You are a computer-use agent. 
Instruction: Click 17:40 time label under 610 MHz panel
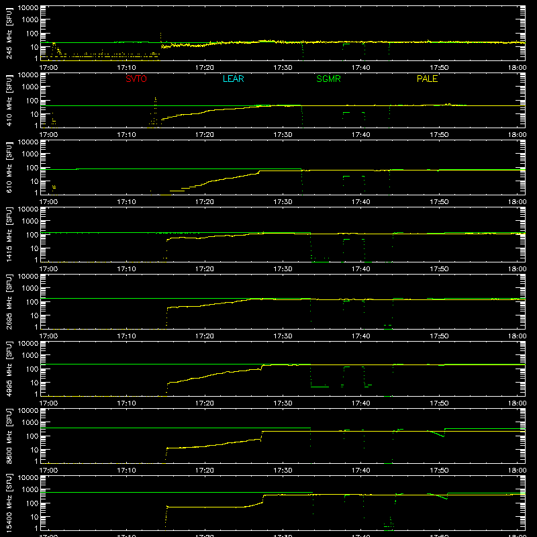(x=360, y=202)
